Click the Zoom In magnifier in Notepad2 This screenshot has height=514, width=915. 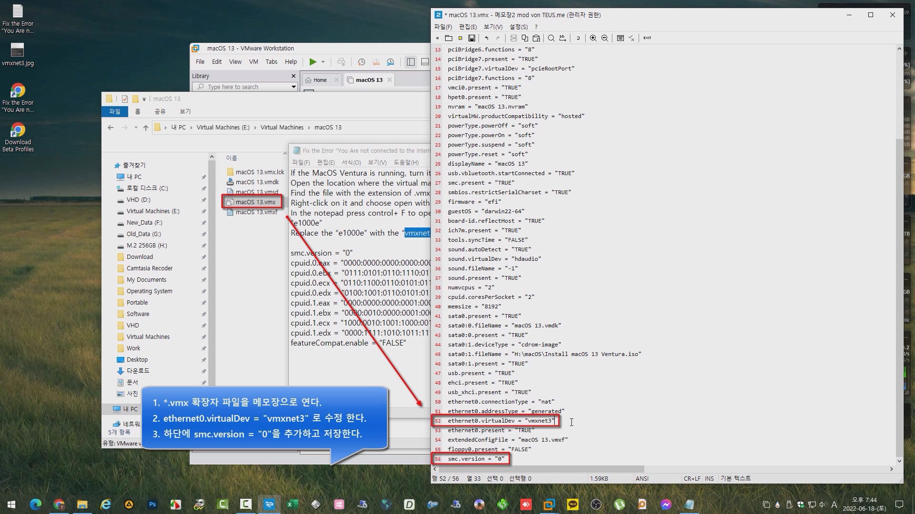click(x=593, y=38)
